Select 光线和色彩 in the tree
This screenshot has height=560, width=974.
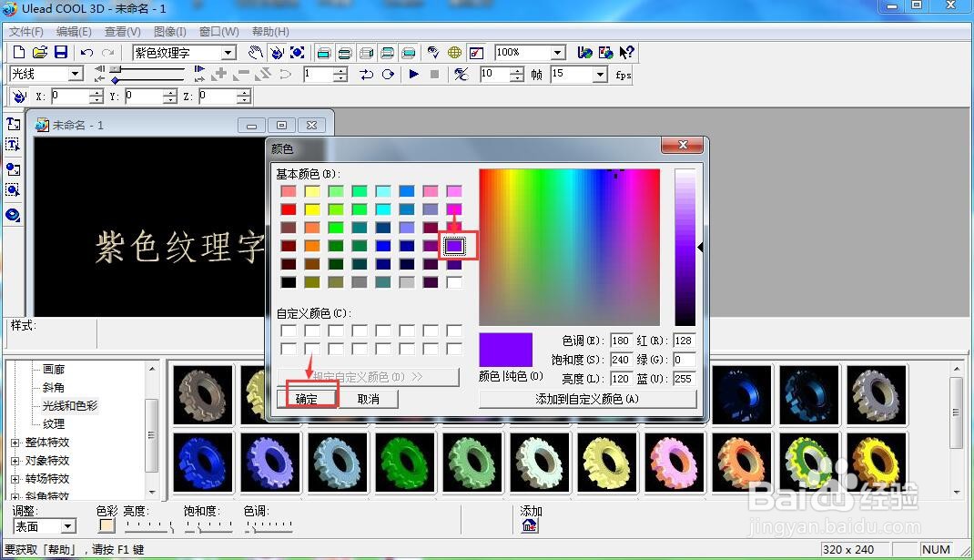coord(69,406)
